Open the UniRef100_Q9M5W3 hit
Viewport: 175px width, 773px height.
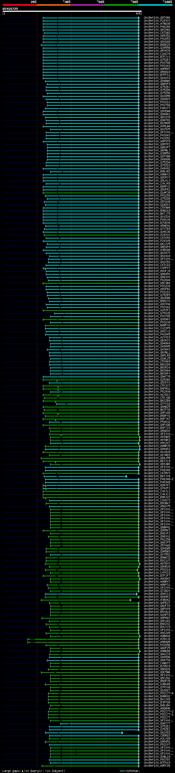tap(157, 551)
